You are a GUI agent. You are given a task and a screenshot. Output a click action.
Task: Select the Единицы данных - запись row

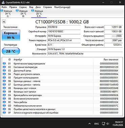pyautogui.click(x=61, y=84)
